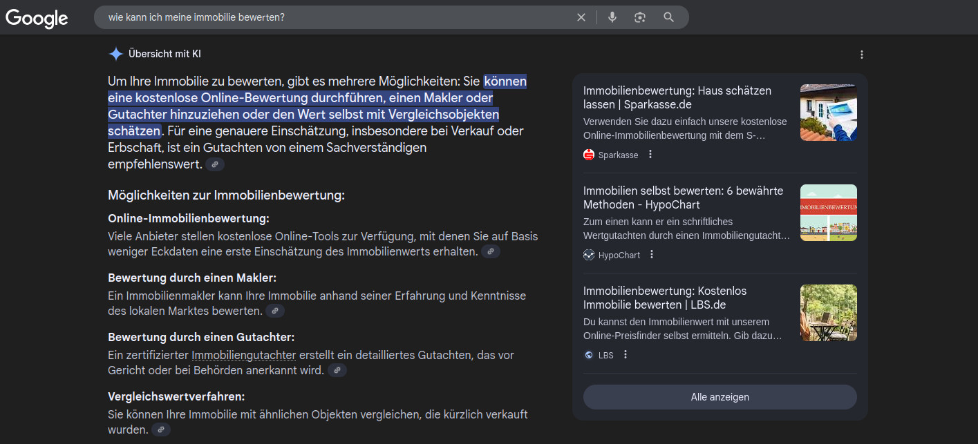Open source link chip after 'Immobilienwerts erhalten.'
This screenshot has width=978, height=444.
pyautogui.click(x=491, y=251)
